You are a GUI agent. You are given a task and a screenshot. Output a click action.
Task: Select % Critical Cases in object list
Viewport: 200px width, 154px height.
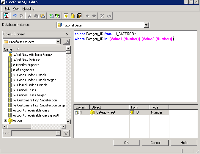click(26, 90)
